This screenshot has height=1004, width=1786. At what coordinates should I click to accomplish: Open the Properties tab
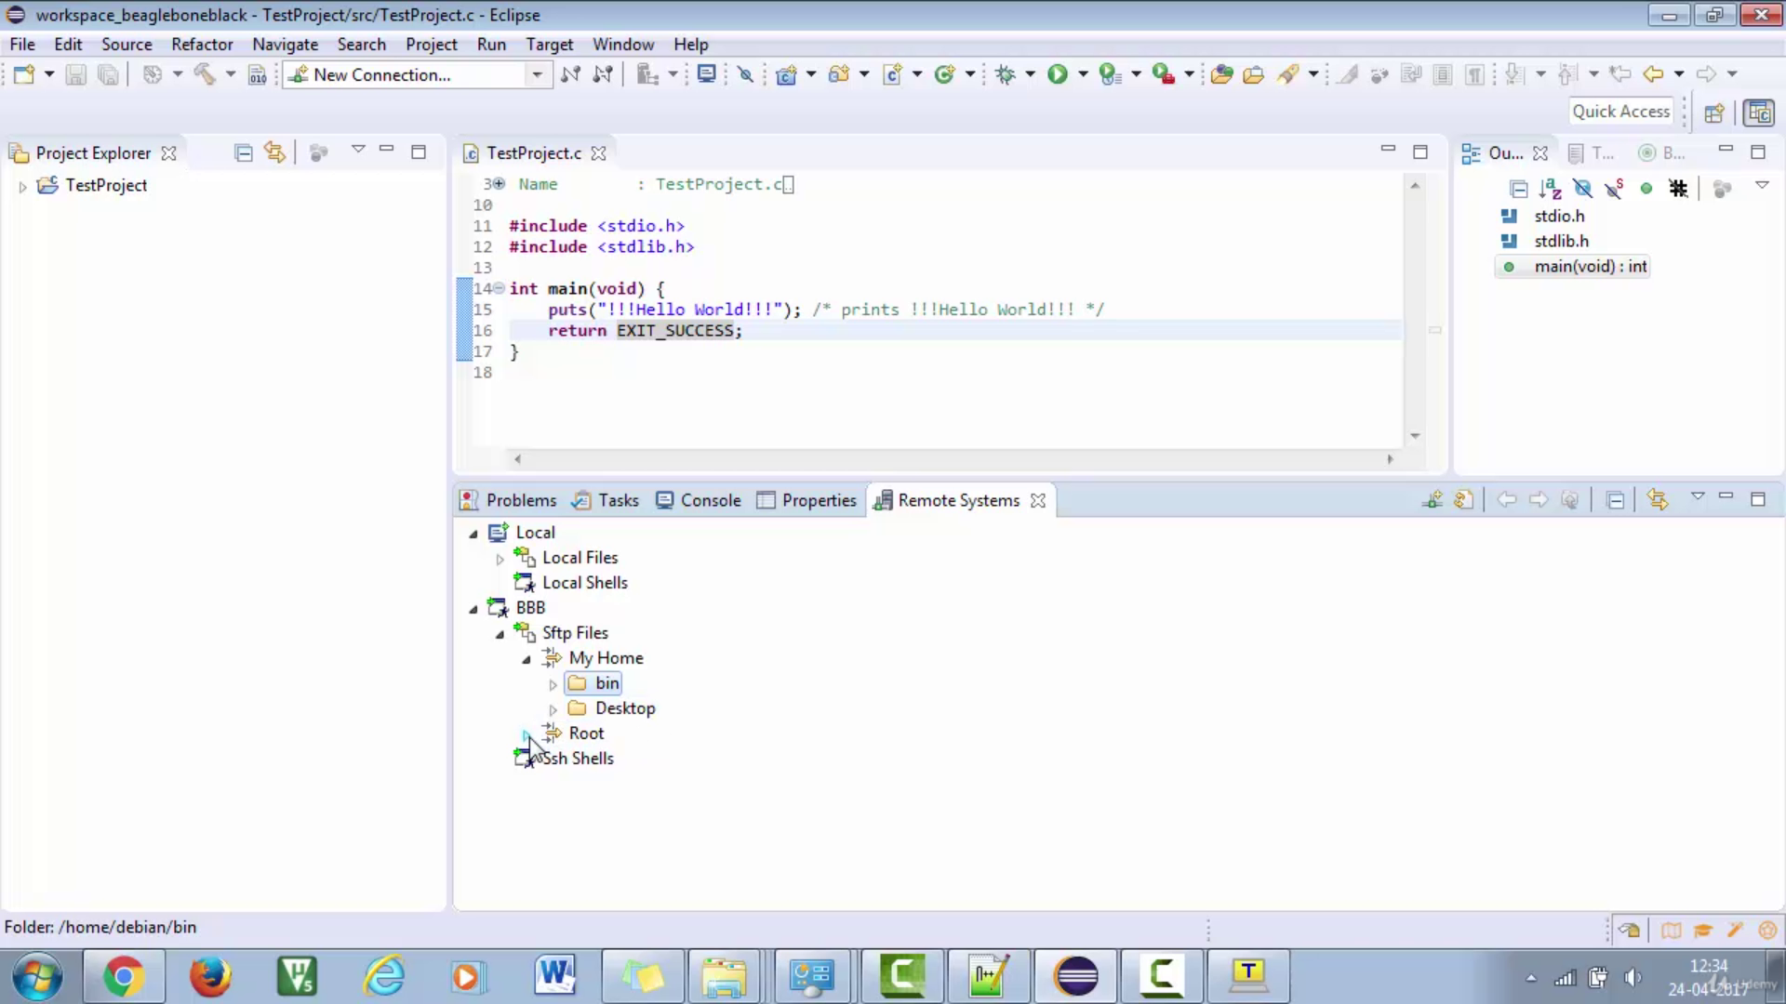(x=806, y=500)
